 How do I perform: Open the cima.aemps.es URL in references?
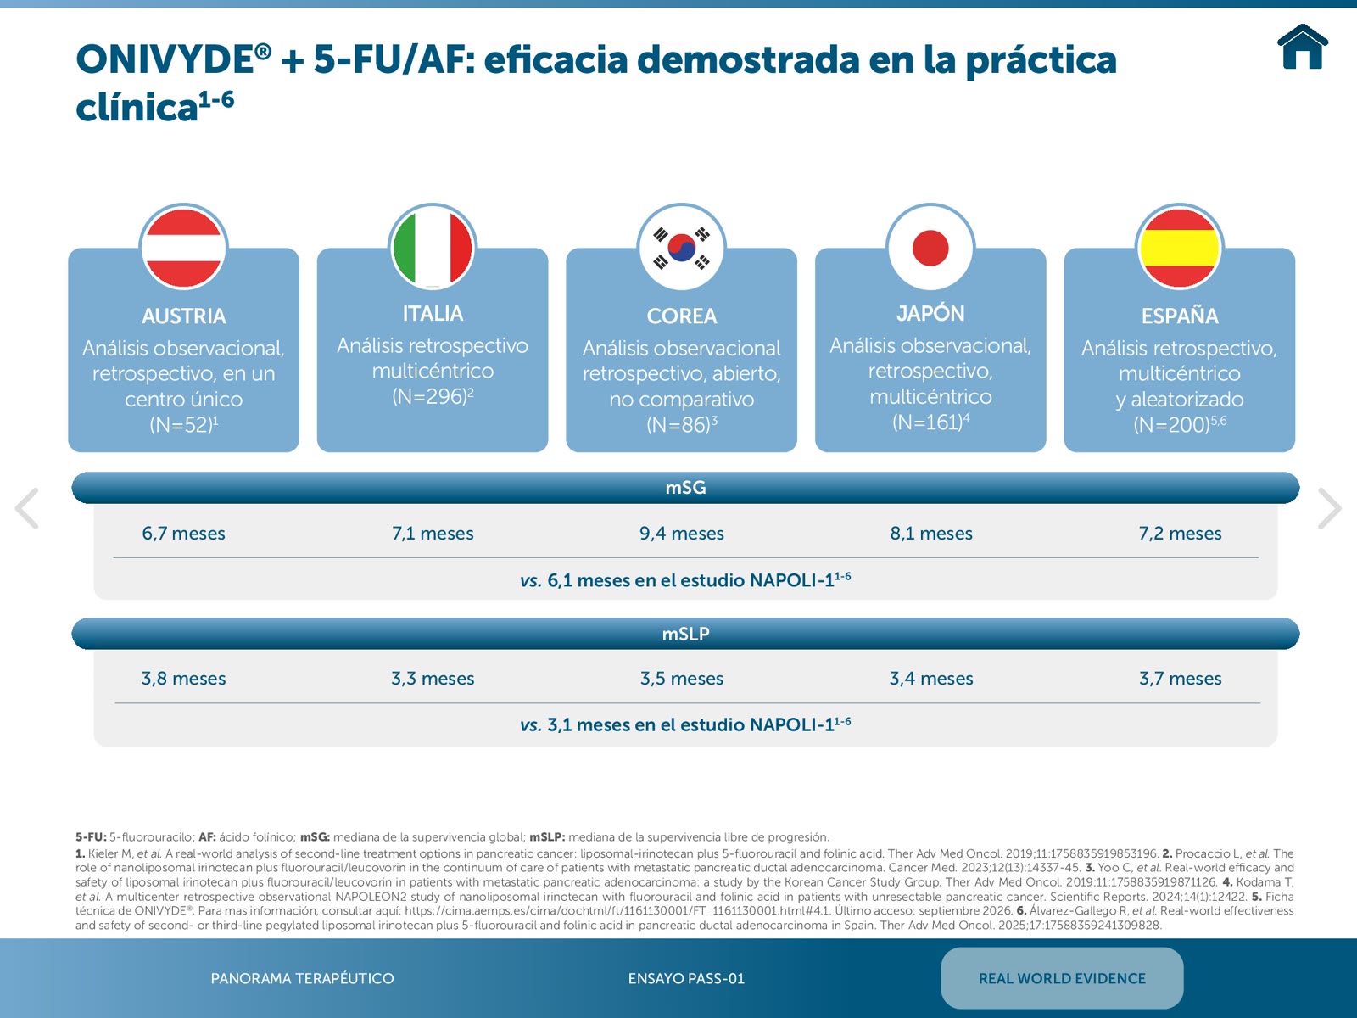coord(617,910)
